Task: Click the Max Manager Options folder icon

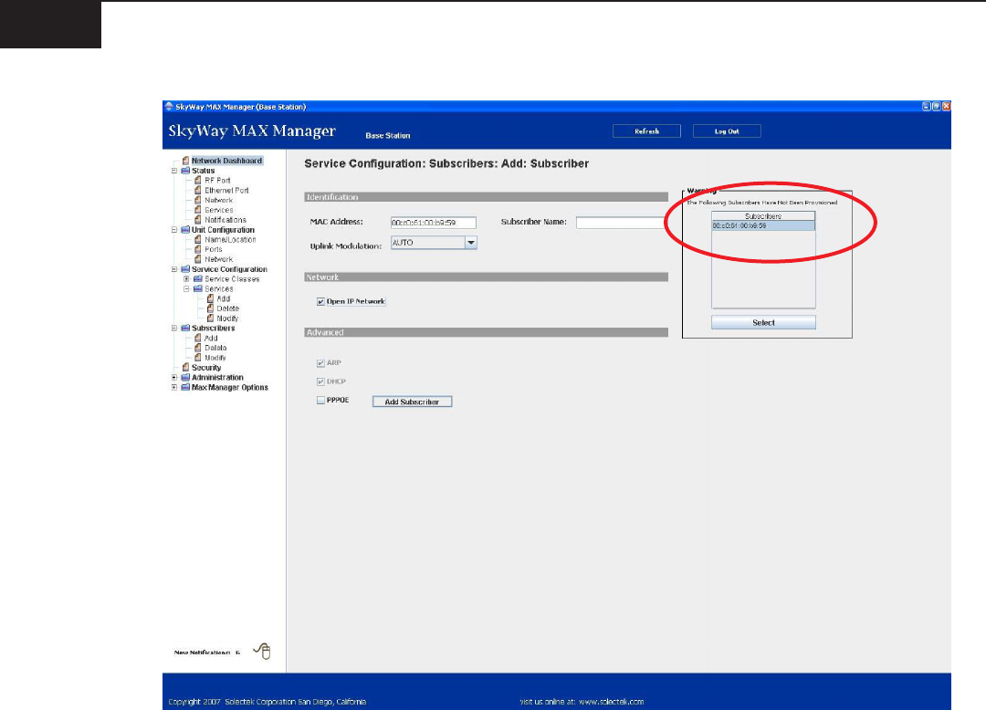Action: point(185,388)
